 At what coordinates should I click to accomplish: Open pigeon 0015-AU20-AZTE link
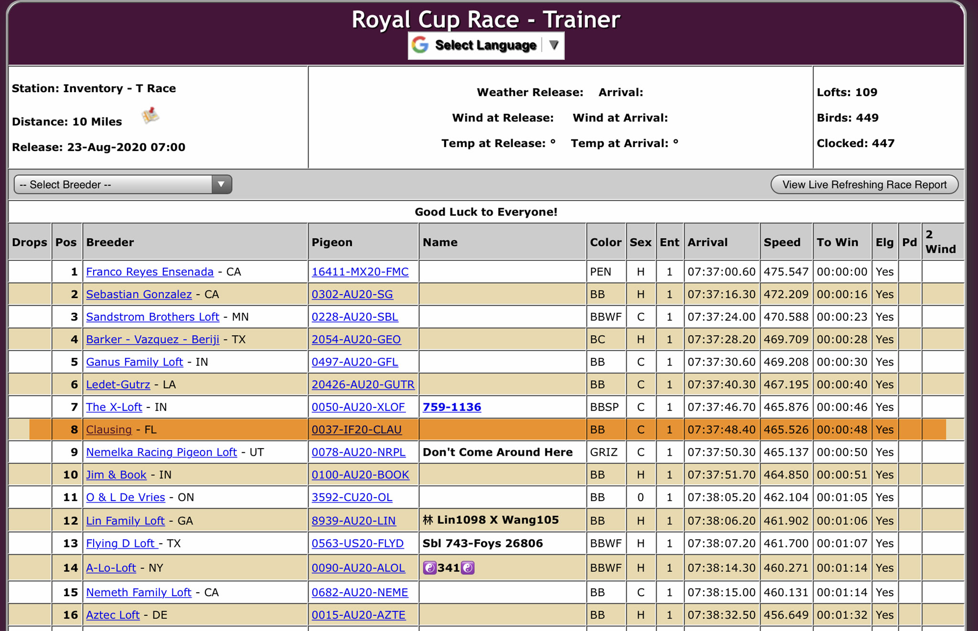click(358, 615)
